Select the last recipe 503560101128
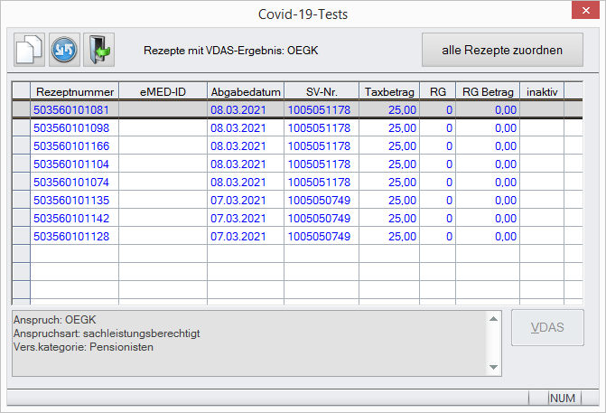606x413 pixels. pyautogui.click(x=74, y=236)
